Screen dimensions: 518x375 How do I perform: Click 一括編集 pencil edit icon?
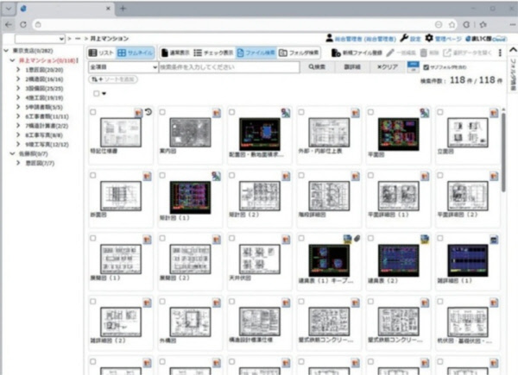(390, 53)
